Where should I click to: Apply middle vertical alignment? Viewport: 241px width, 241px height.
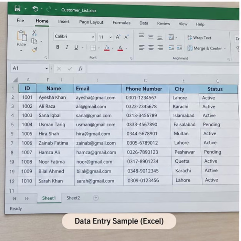point(151,36)
